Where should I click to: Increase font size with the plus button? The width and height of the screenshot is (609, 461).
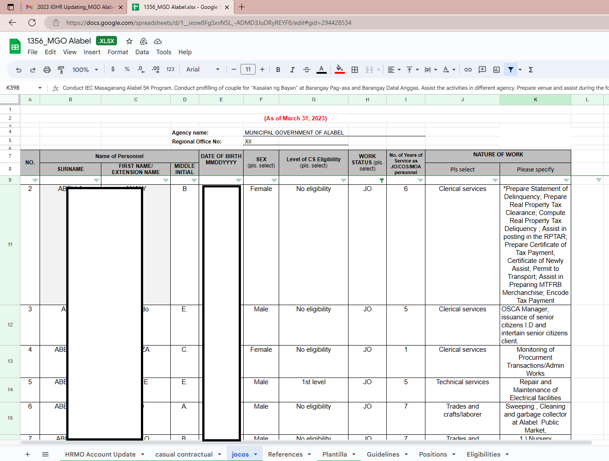coord(262,69)
